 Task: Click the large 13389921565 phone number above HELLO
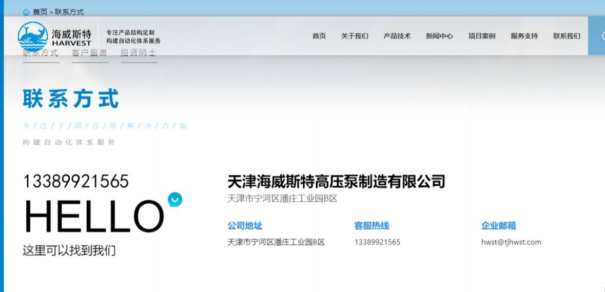tap(75, 181)
